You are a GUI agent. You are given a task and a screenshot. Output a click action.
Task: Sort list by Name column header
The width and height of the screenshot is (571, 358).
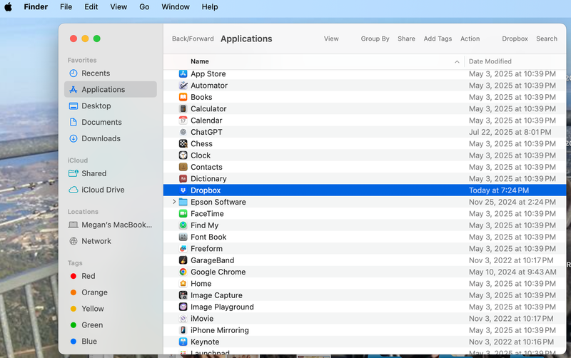[x=200, y=61]
